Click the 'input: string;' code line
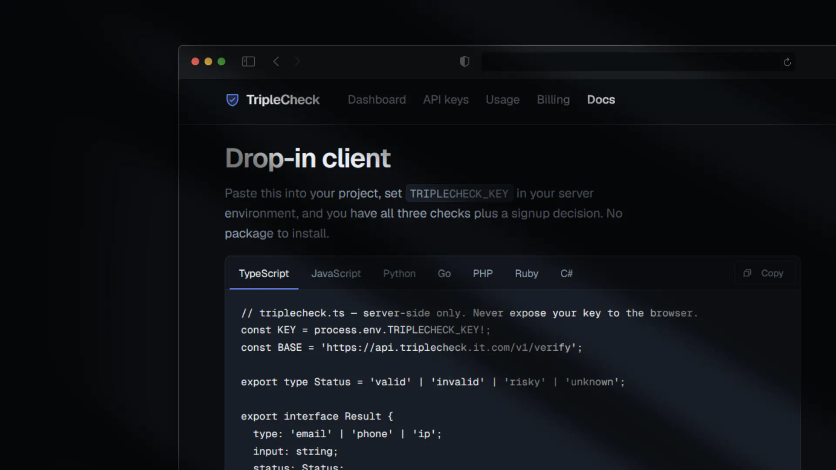 [x=295, y=451]
